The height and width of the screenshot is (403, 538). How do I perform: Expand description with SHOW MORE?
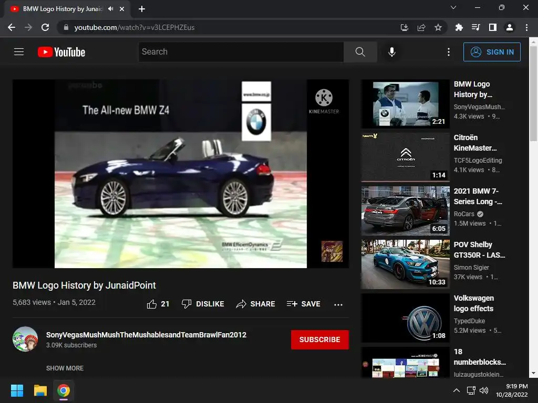(65, 368)
